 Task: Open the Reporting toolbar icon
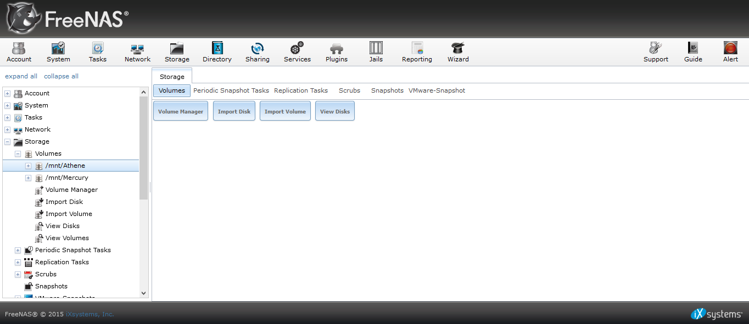pos(417,52)
